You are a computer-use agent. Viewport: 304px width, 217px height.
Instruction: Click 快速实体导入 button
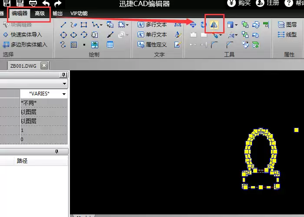[x=23, y=35]
